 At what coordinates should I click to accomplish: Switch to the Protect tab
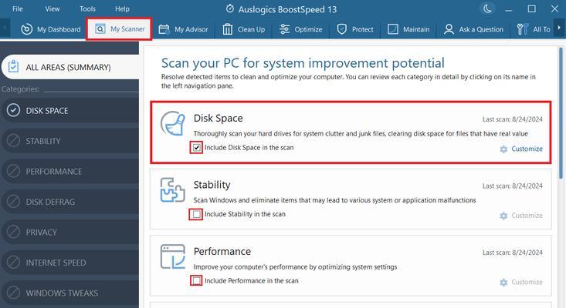coord(355,29)
